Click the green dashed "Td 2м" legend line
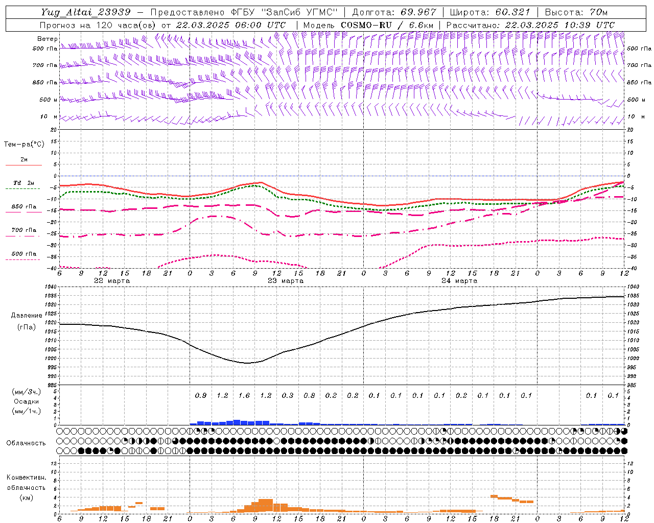 pos(22,189)
